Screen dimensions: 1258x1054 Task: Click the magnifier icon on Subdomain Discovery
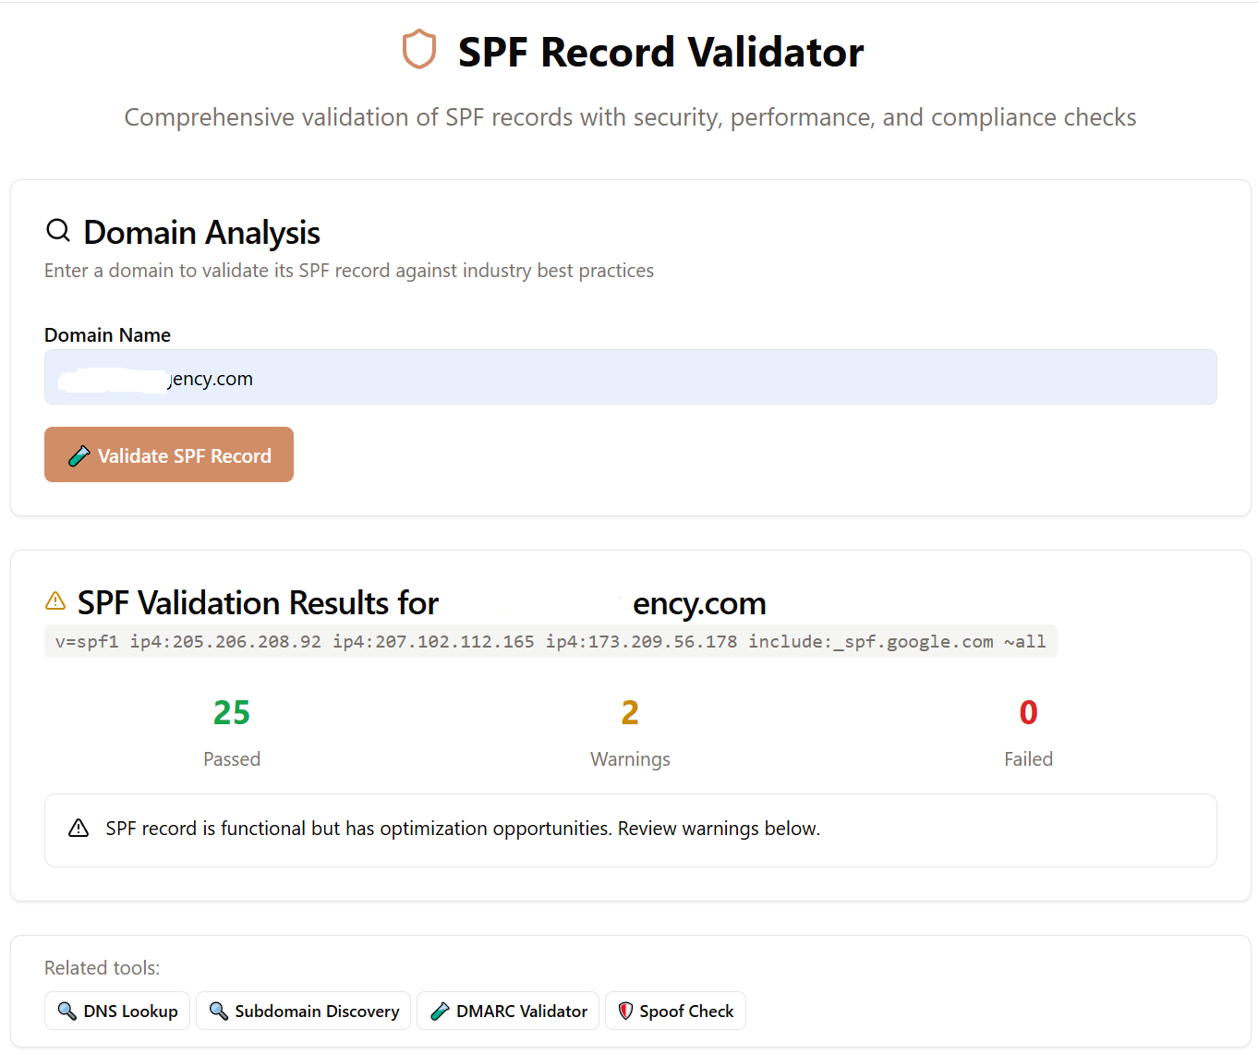pyautogui.click(x=219, y=1011)
